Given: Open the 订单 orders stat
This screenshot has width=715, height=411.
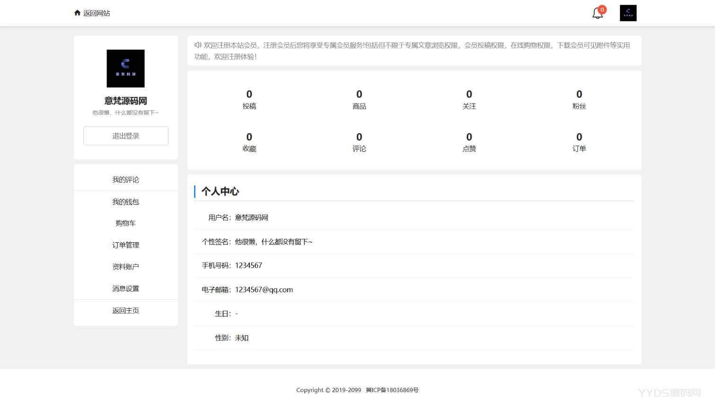Looking at the screenshot, I should point(579,142).
